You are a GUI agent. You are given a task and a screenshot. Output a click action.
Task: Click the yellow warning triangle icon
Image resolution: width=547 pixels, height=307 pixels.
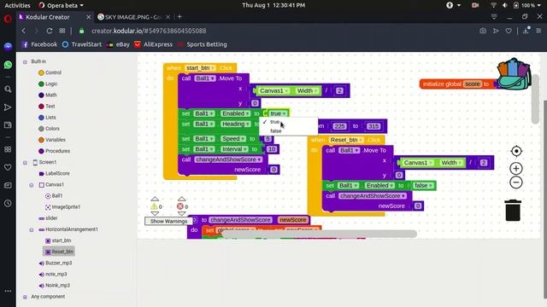click(x=154, y=206)
